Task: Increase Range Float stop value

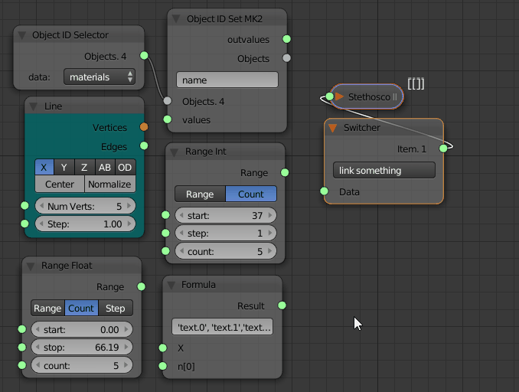Action: pos(126,347)
